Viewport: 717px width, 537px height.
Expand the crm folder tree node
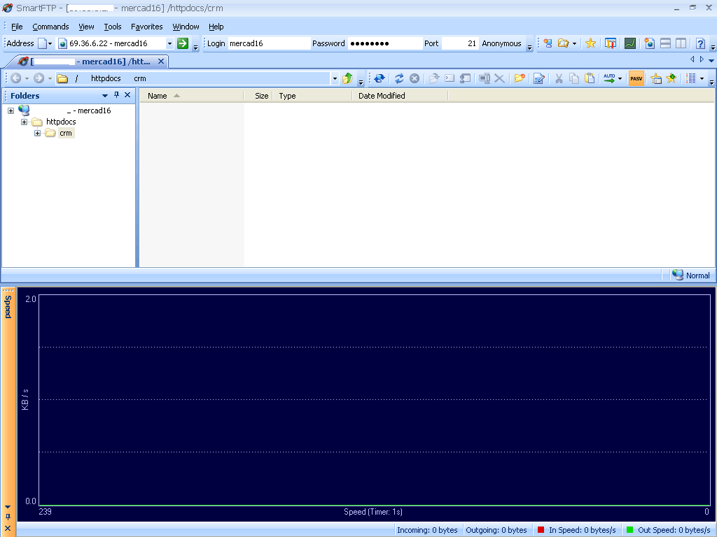[38, 134]
